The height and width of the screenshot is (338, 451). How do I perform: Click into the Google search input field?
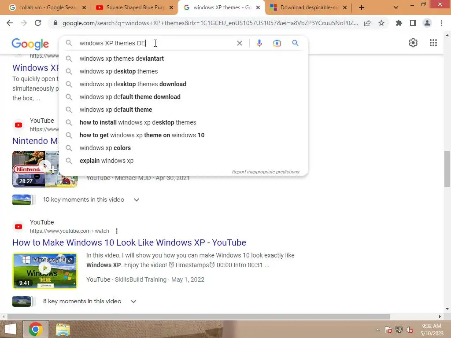coord(155,43)
